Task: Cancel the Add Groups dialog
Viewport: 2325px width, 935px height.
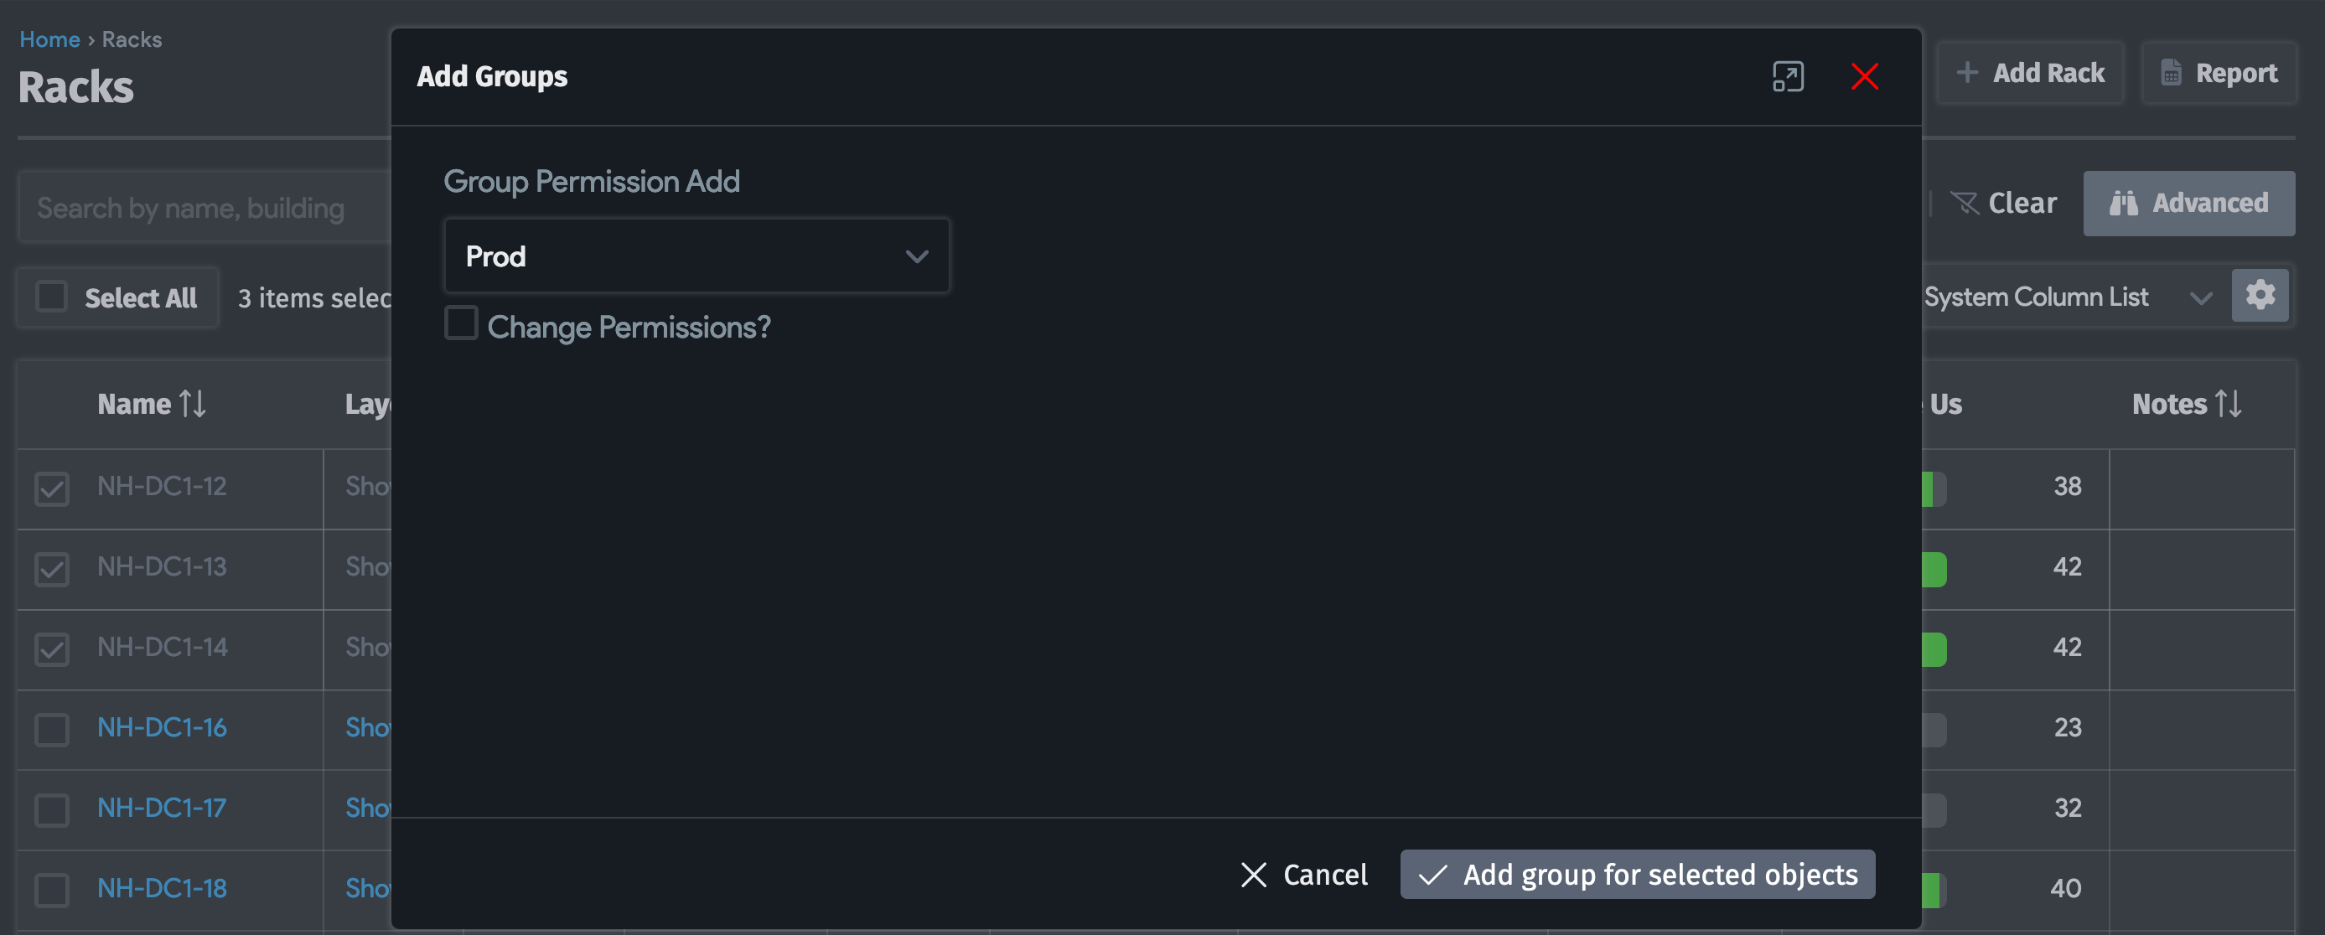Action: [1304, 874]
